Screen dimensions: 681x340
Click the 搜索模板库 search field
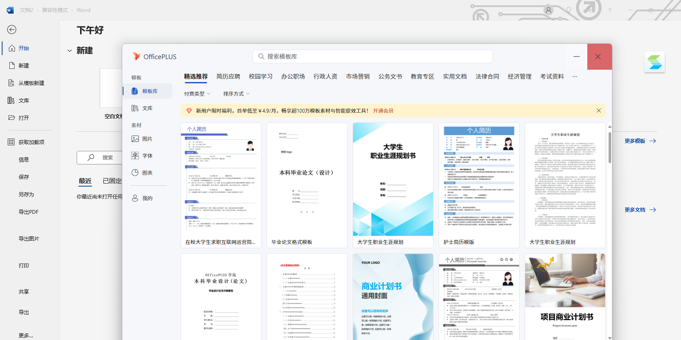coord(373,56)
